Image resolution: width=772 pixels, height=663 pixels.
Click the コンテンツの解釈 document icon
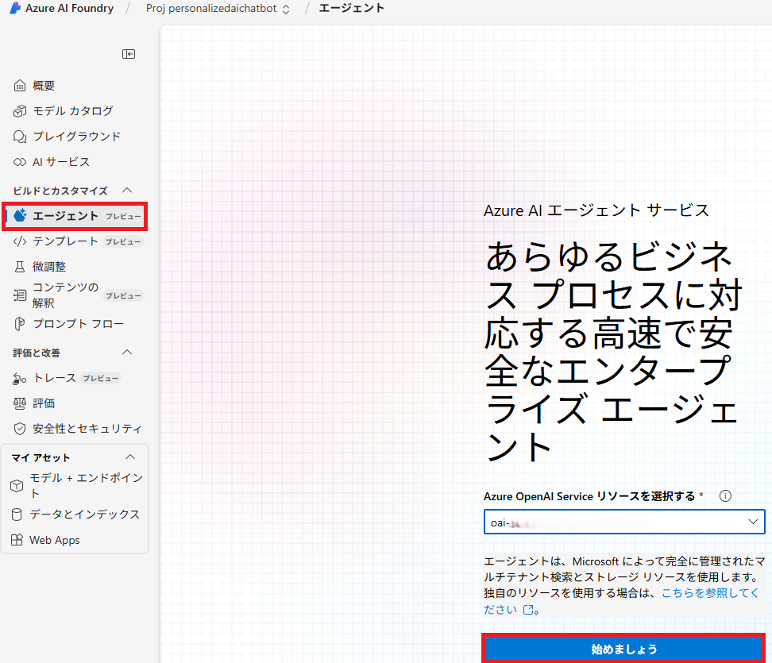tap(20, 295)
